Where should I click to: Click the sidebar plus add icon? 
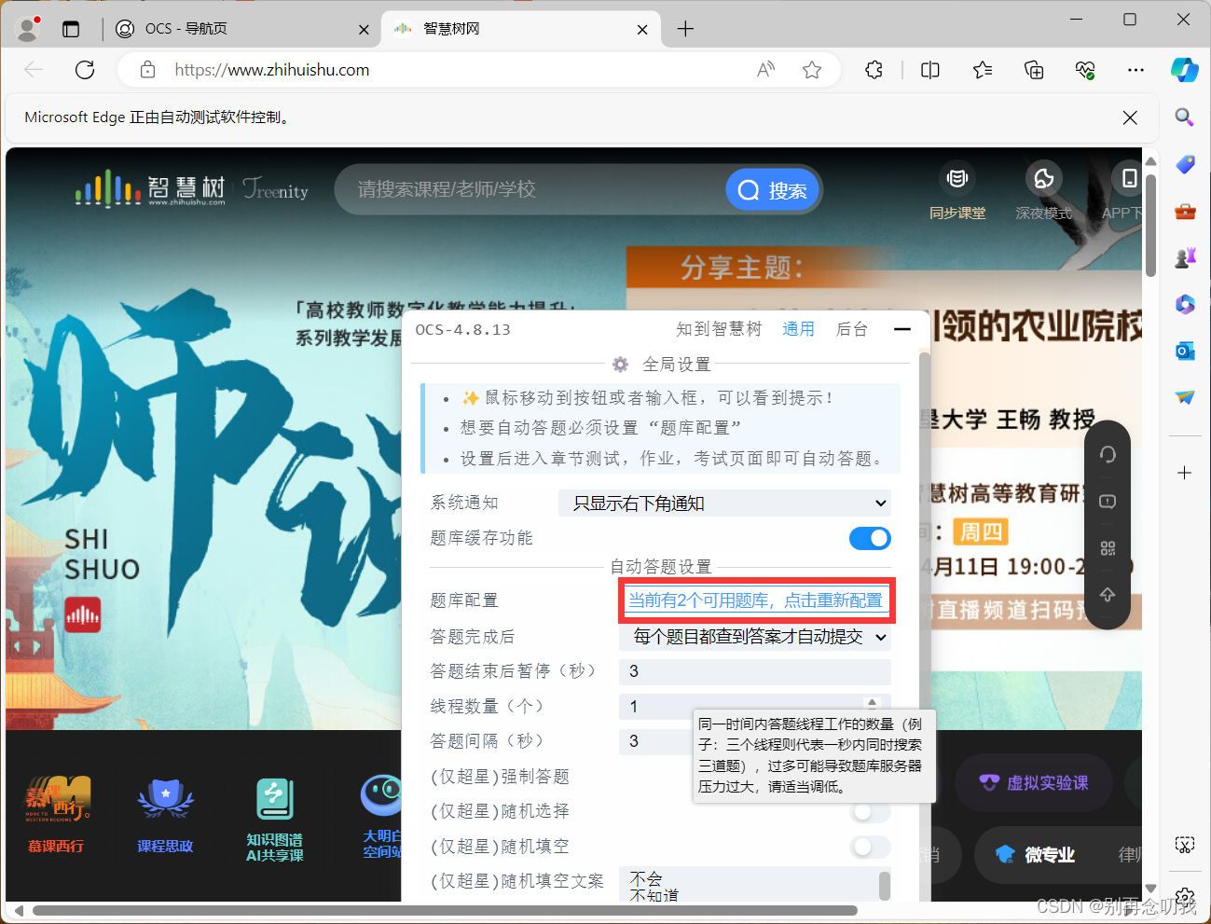click(x=1185, y=473)
